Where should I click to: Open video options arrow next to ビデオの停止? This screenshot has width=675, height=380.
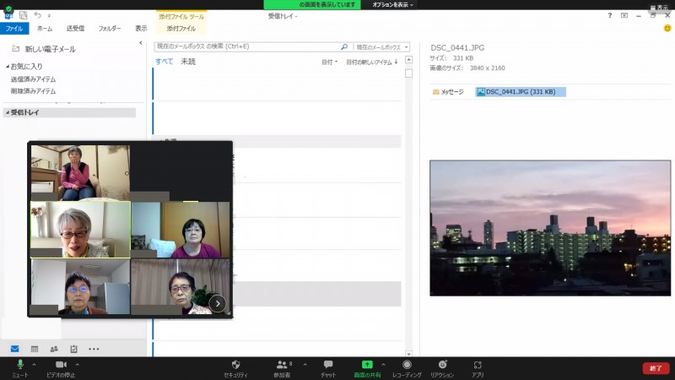(77, 365)
